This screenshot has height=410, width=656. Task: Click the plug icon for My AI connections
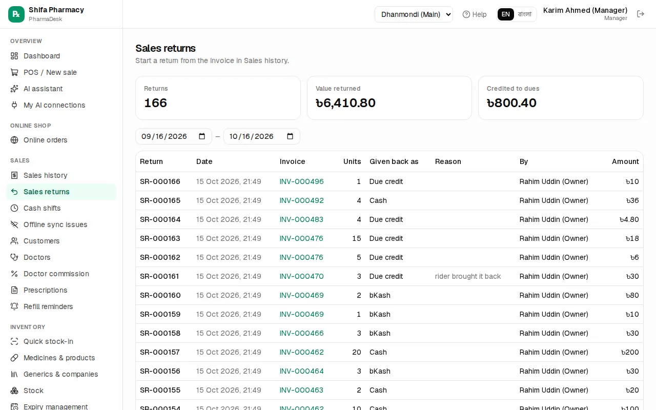[x=14, y=105]
